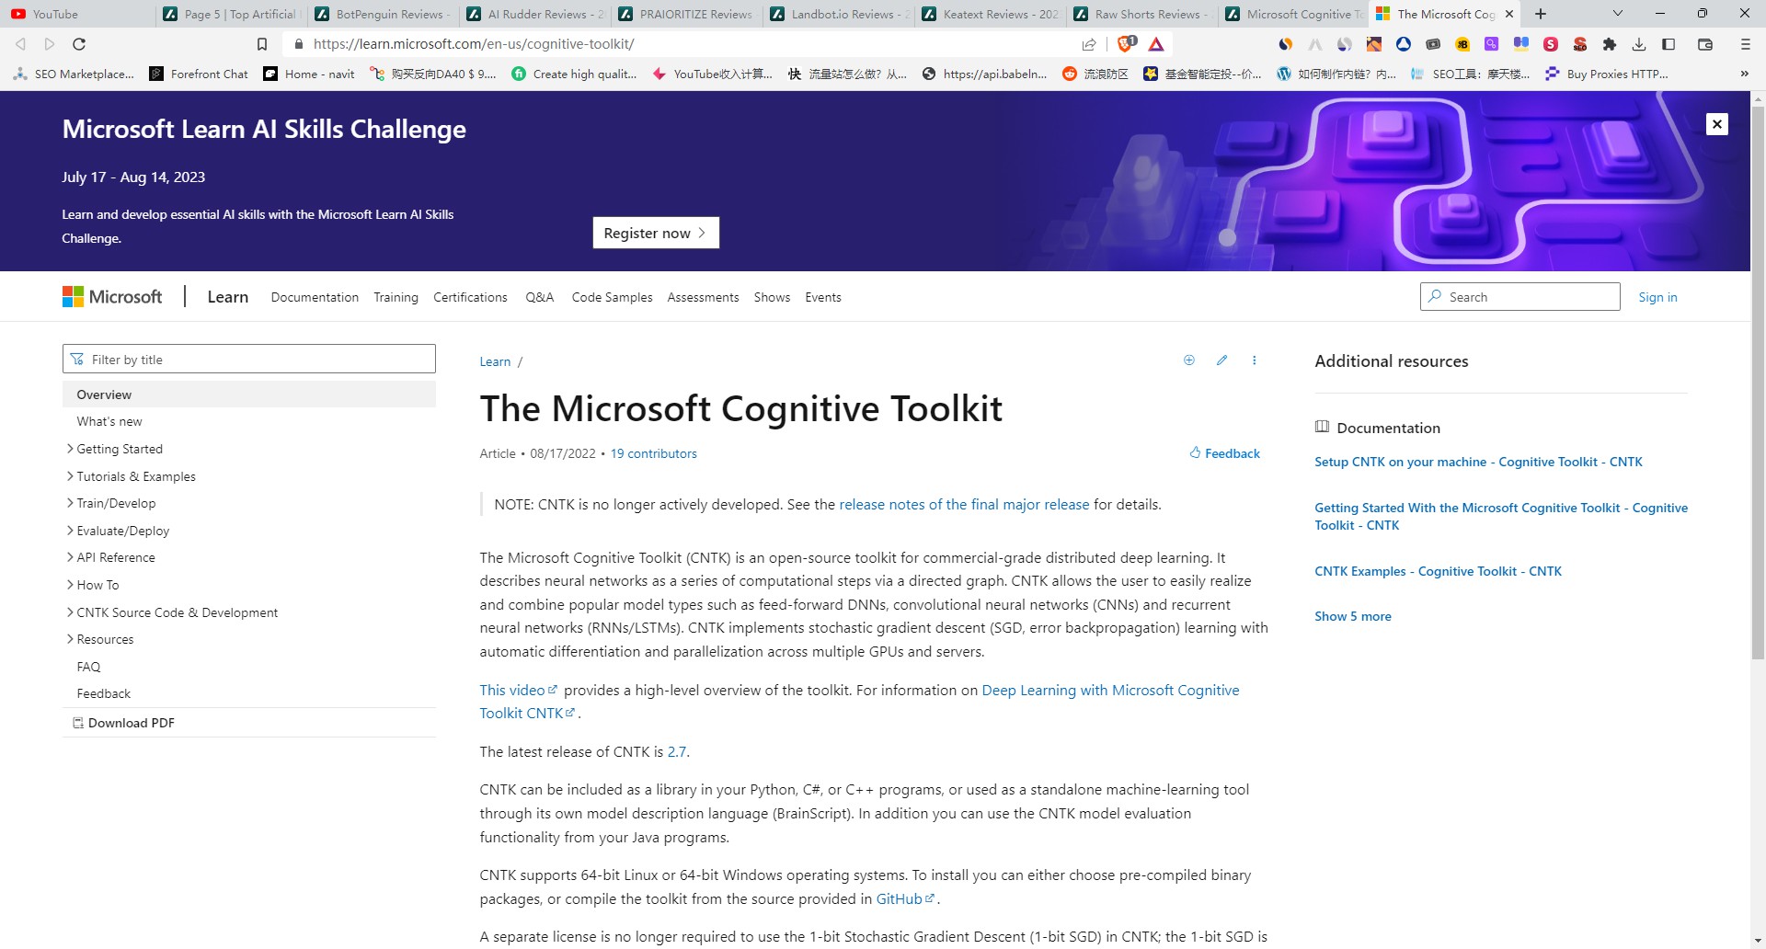Click the Show 5 more link
Screen dimensions: 1766x949
[1352, 616]
